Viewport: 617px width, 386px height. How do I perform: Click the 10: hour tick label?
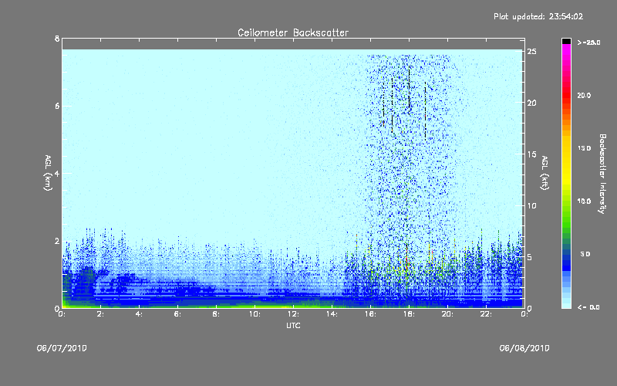point(255,314)
